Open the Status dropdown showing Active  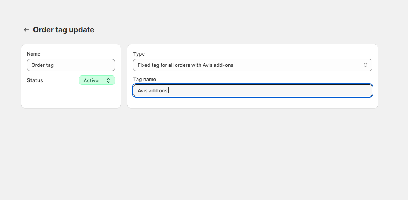pyautogui.click(x=97, y=80)
